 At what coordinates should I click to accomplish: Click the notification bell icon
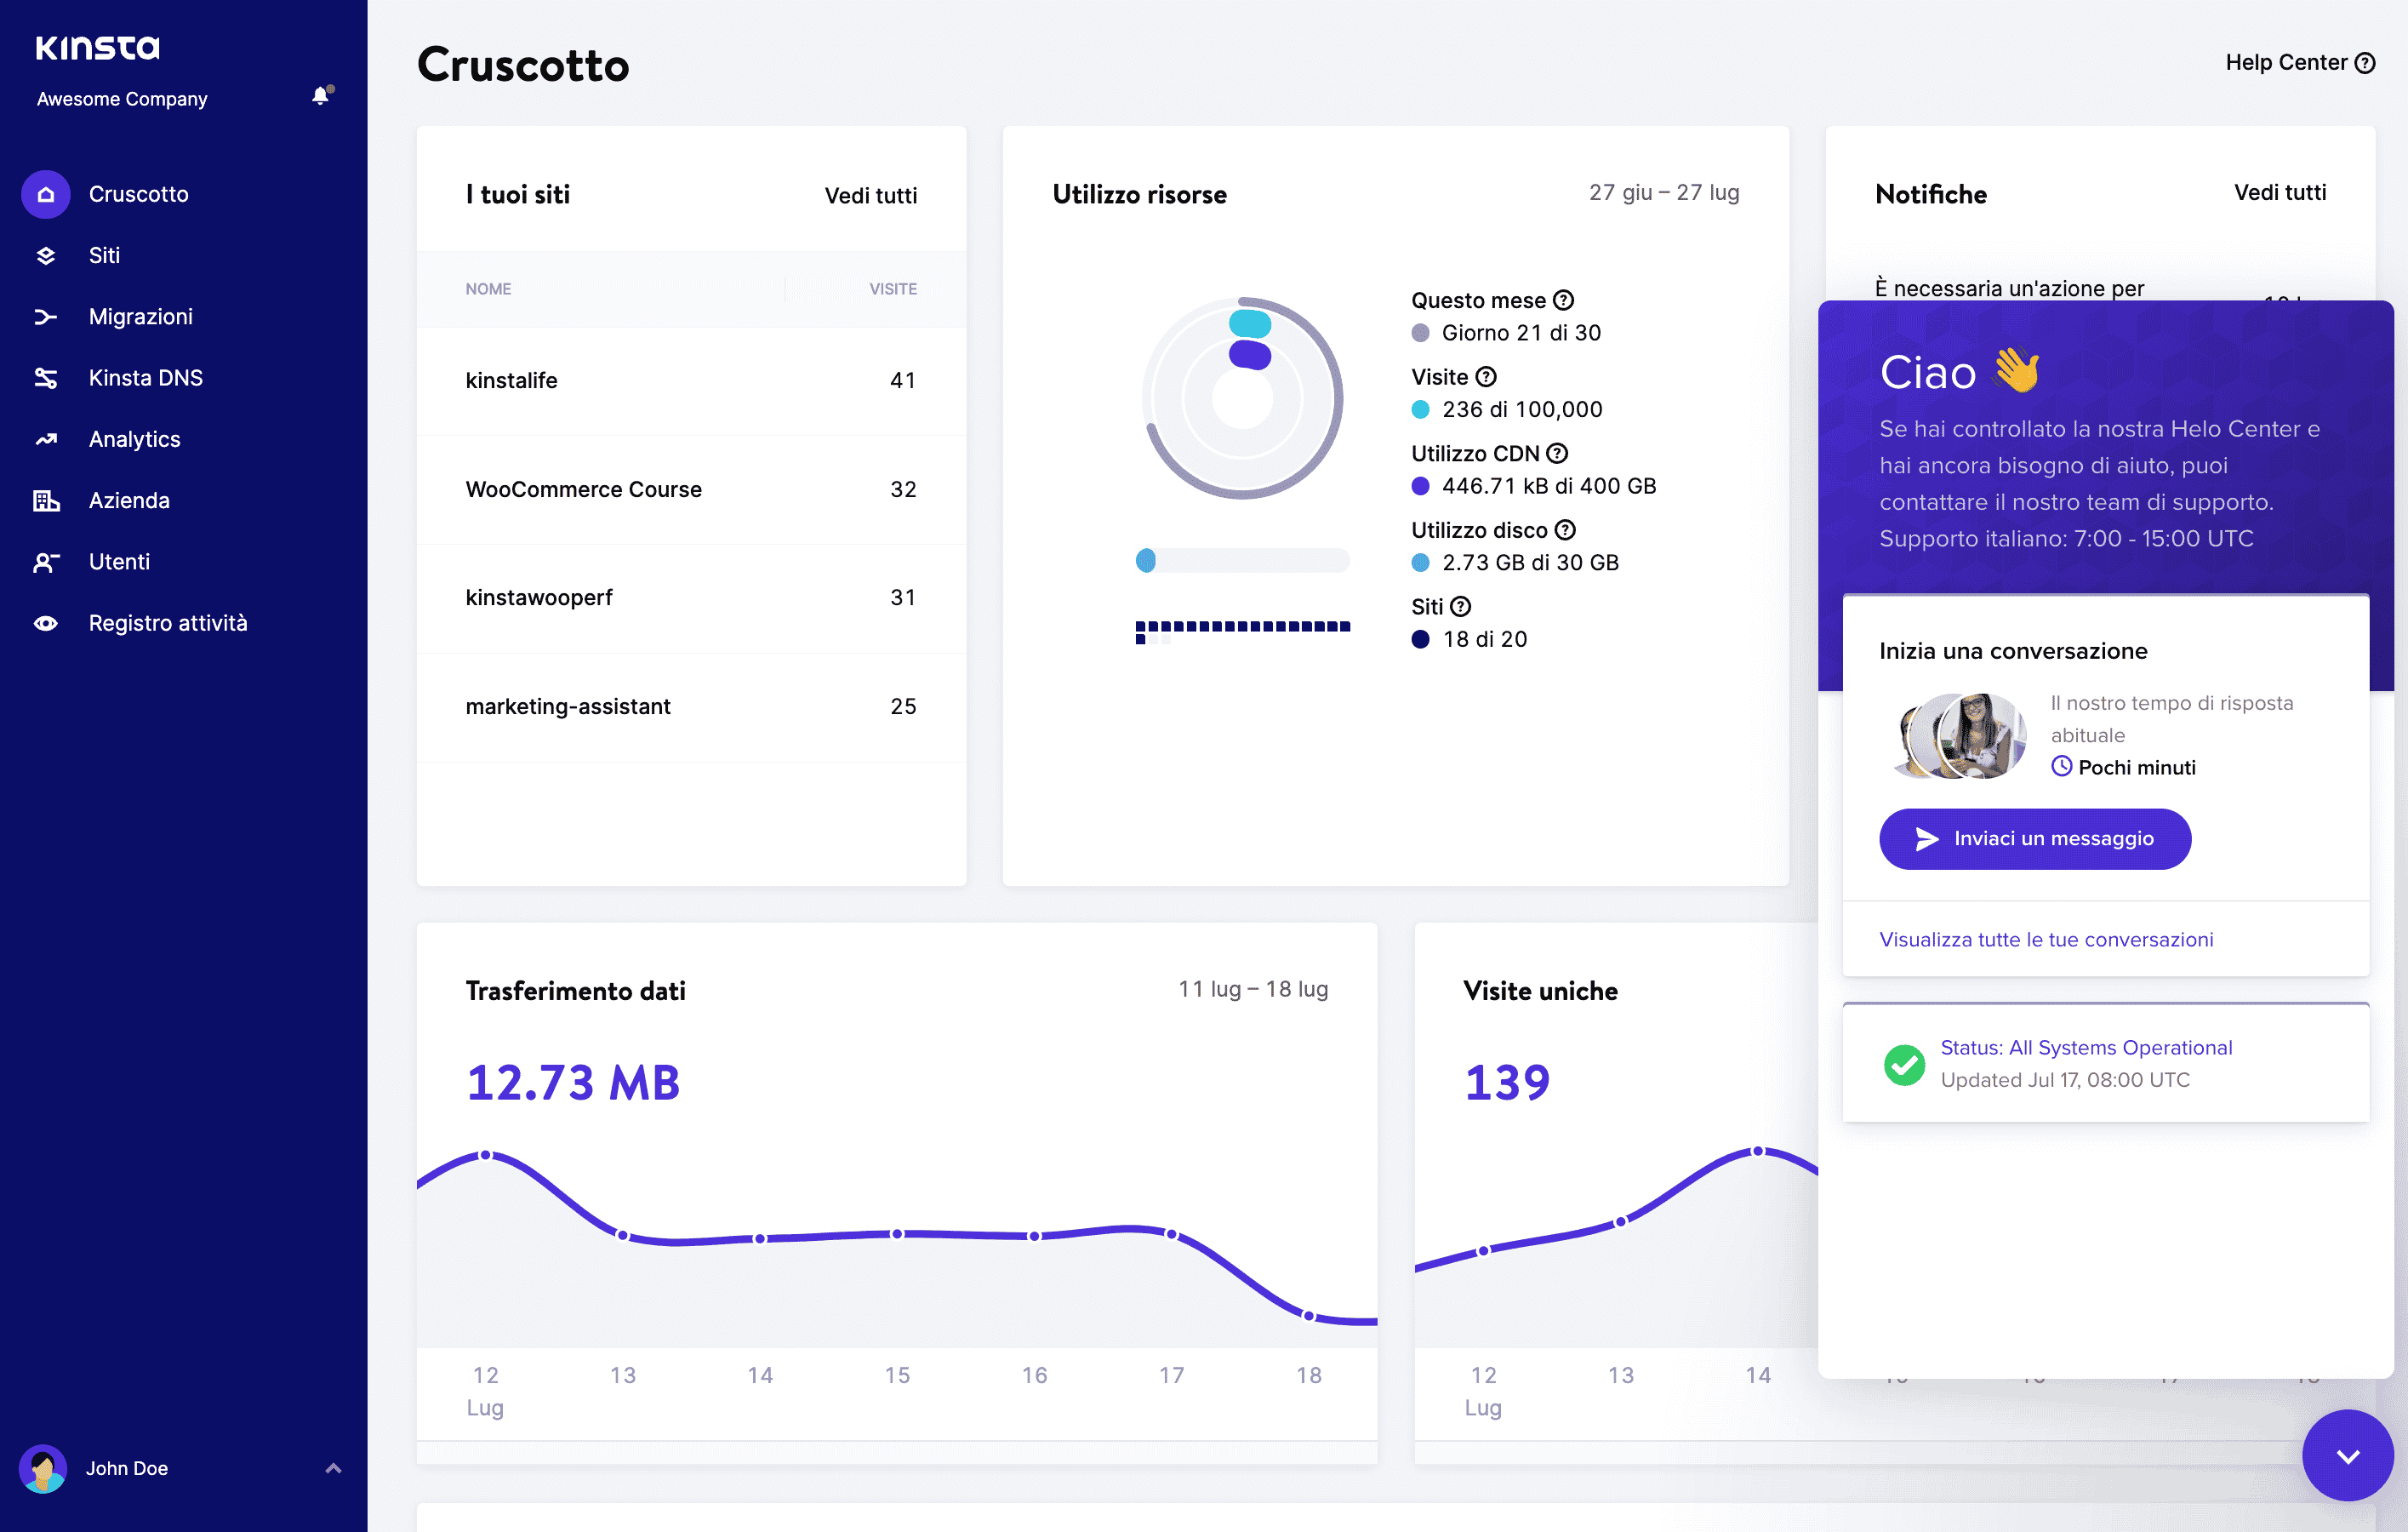coord(320,96)
